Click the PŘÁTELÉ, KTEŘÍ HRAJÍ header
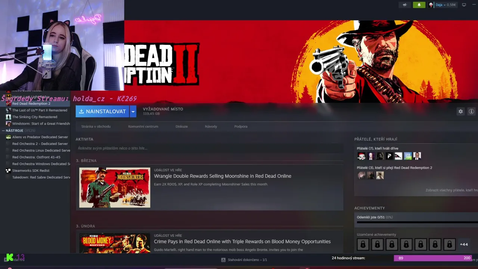 376,139
